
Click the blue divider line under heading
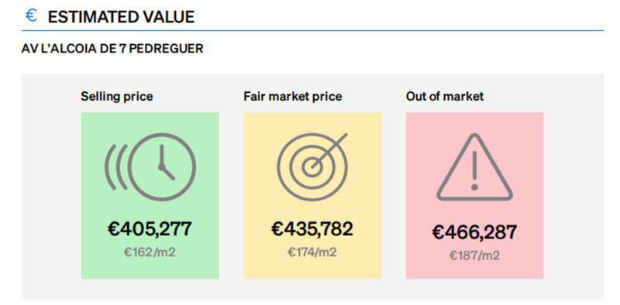(x=313, y=30)
